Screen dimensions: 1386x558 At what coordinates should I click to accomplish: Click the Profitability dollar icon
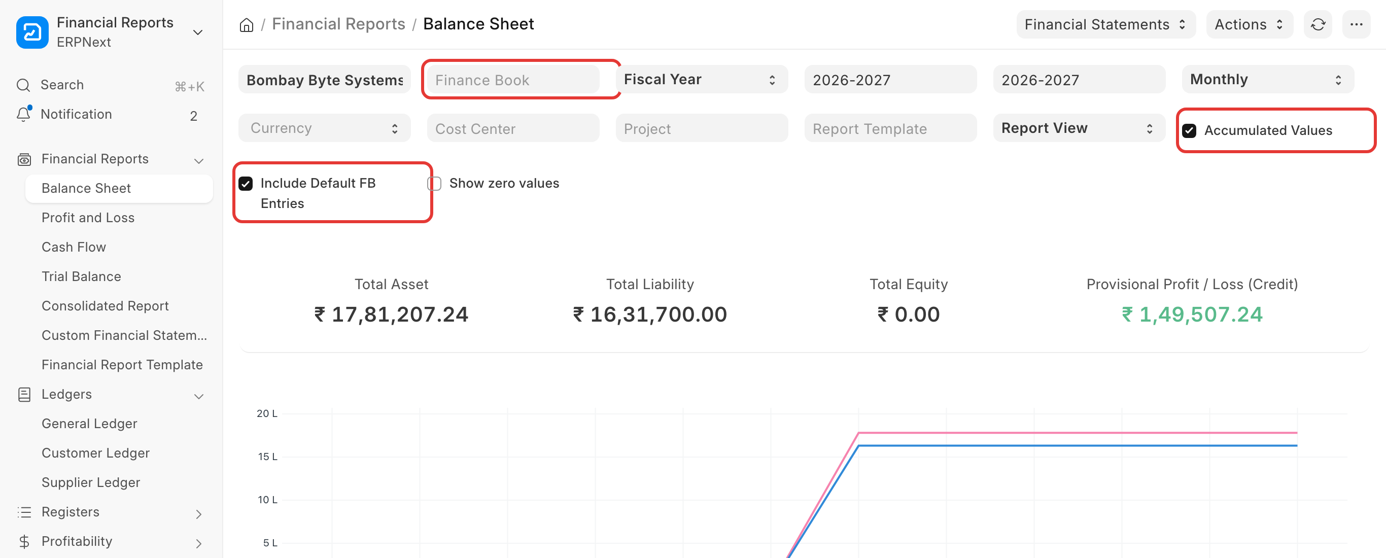[24, 541]
